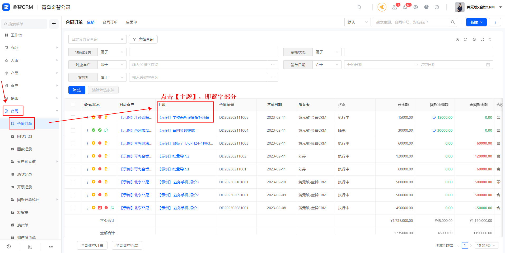Switch to the 店面单 tab
This screenshot has height=253, width=505.
click(132, 22)
